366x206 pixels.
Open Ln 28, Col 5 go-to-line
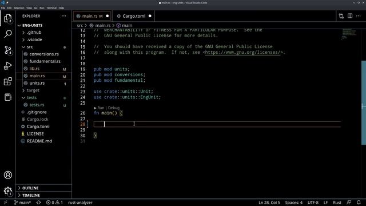[269, 203]
